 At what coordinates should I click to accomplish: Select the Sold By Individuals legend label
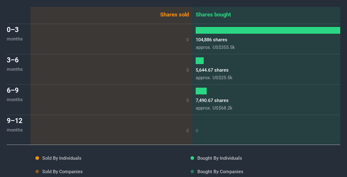(x=62, y=158)
